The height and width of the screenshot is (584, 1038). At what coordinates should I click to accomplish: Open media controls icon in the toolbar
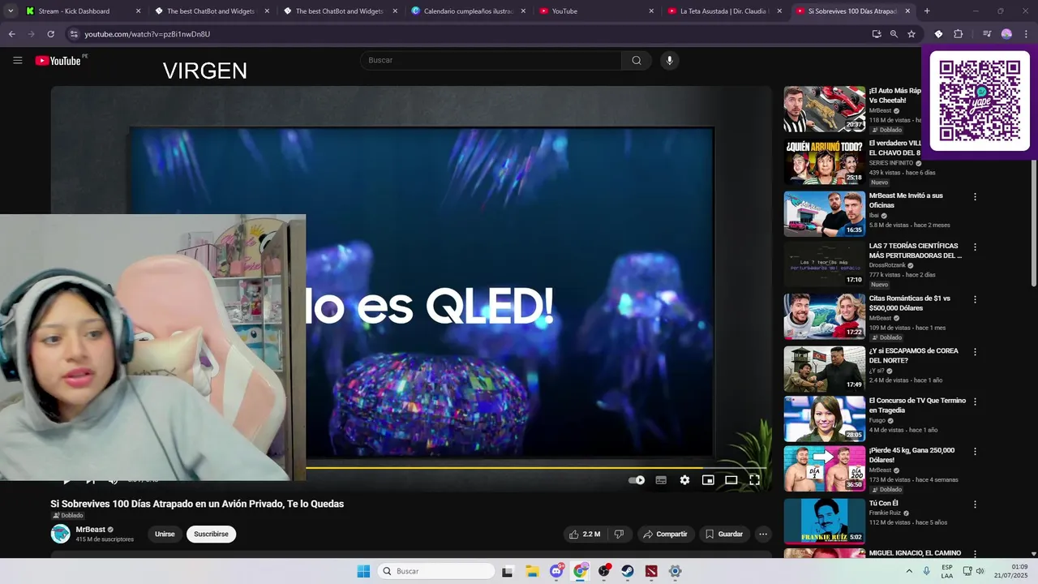coord(987,34)
